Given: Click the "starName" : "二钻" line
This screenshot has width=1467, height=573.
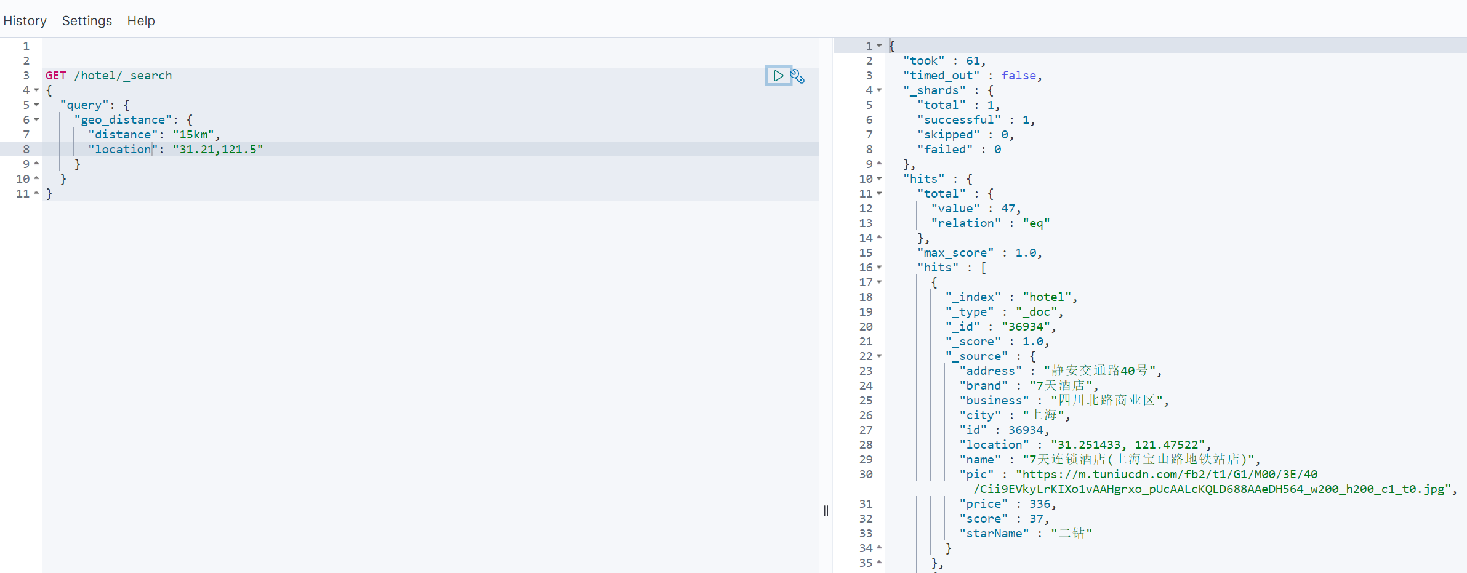Looking at the screenshot, I should click(x=1026, y=533).
